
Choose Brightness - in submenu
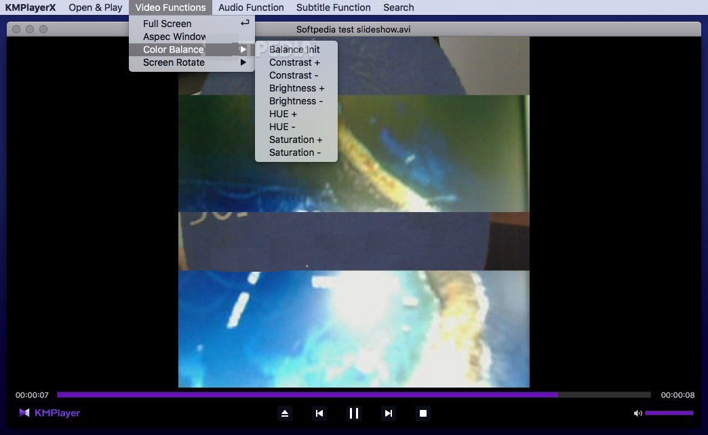(x=296, y=101)
